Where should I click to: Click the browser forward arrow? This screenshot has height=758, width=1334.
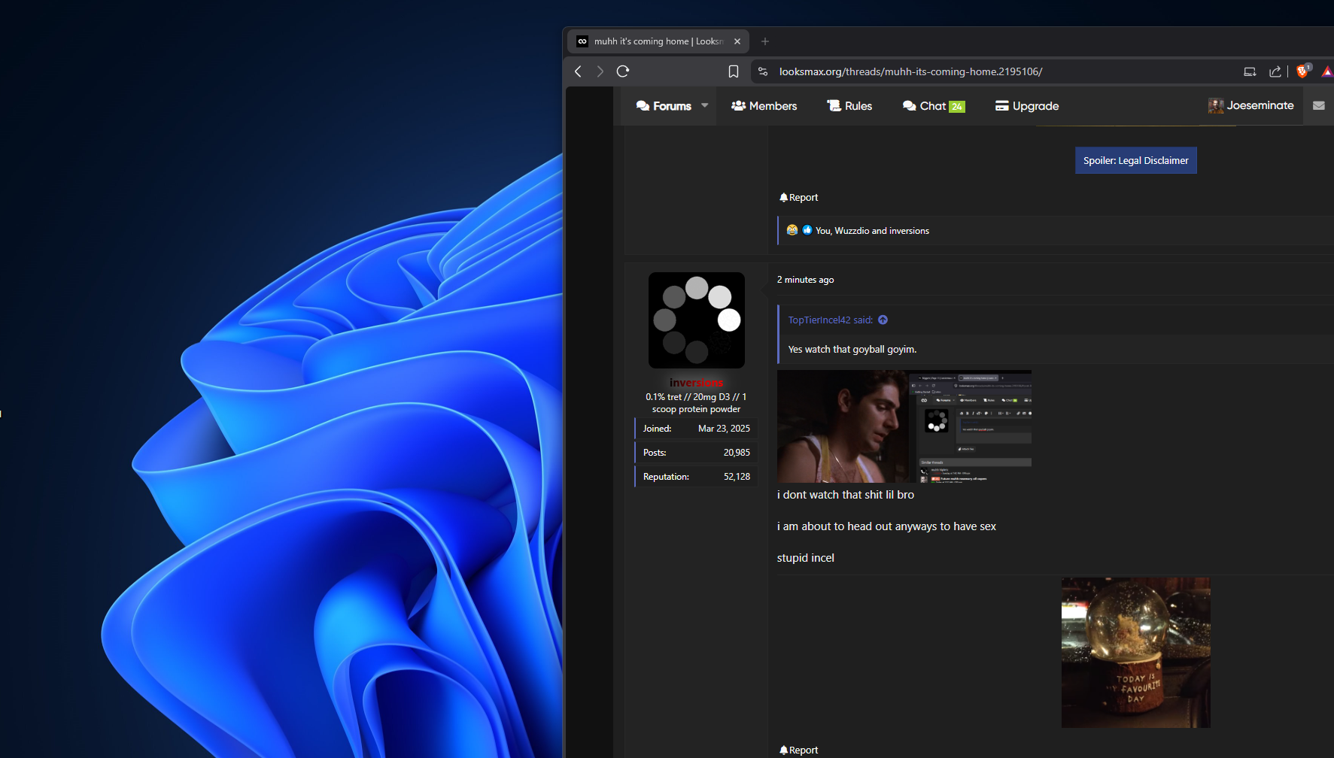[x=600, y=71]
